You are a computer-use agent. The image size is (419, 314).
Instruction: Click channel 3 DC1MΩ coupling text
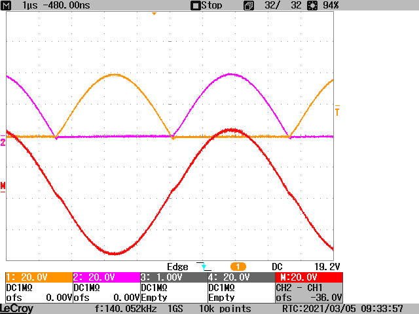pos(155,288)
